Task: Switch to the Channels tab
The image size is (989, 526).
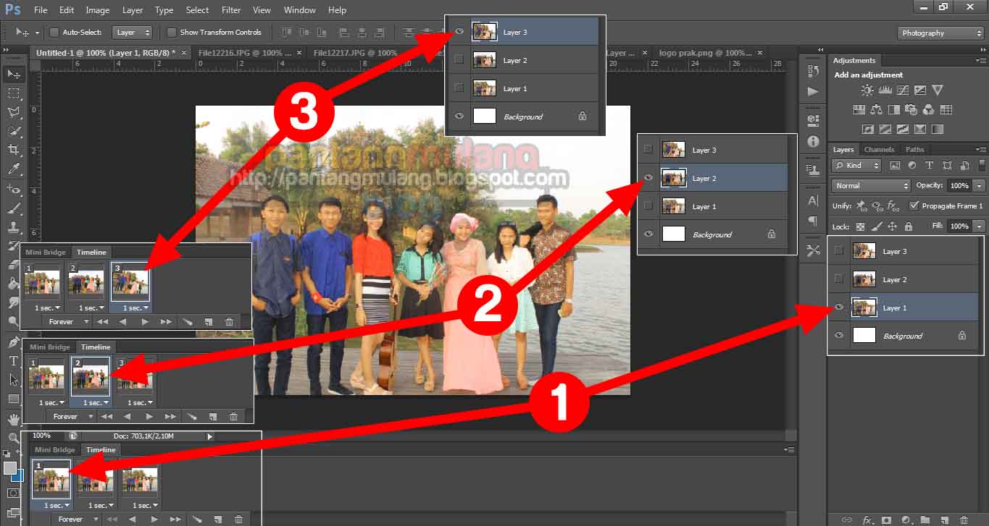Action: pos(879,150)
